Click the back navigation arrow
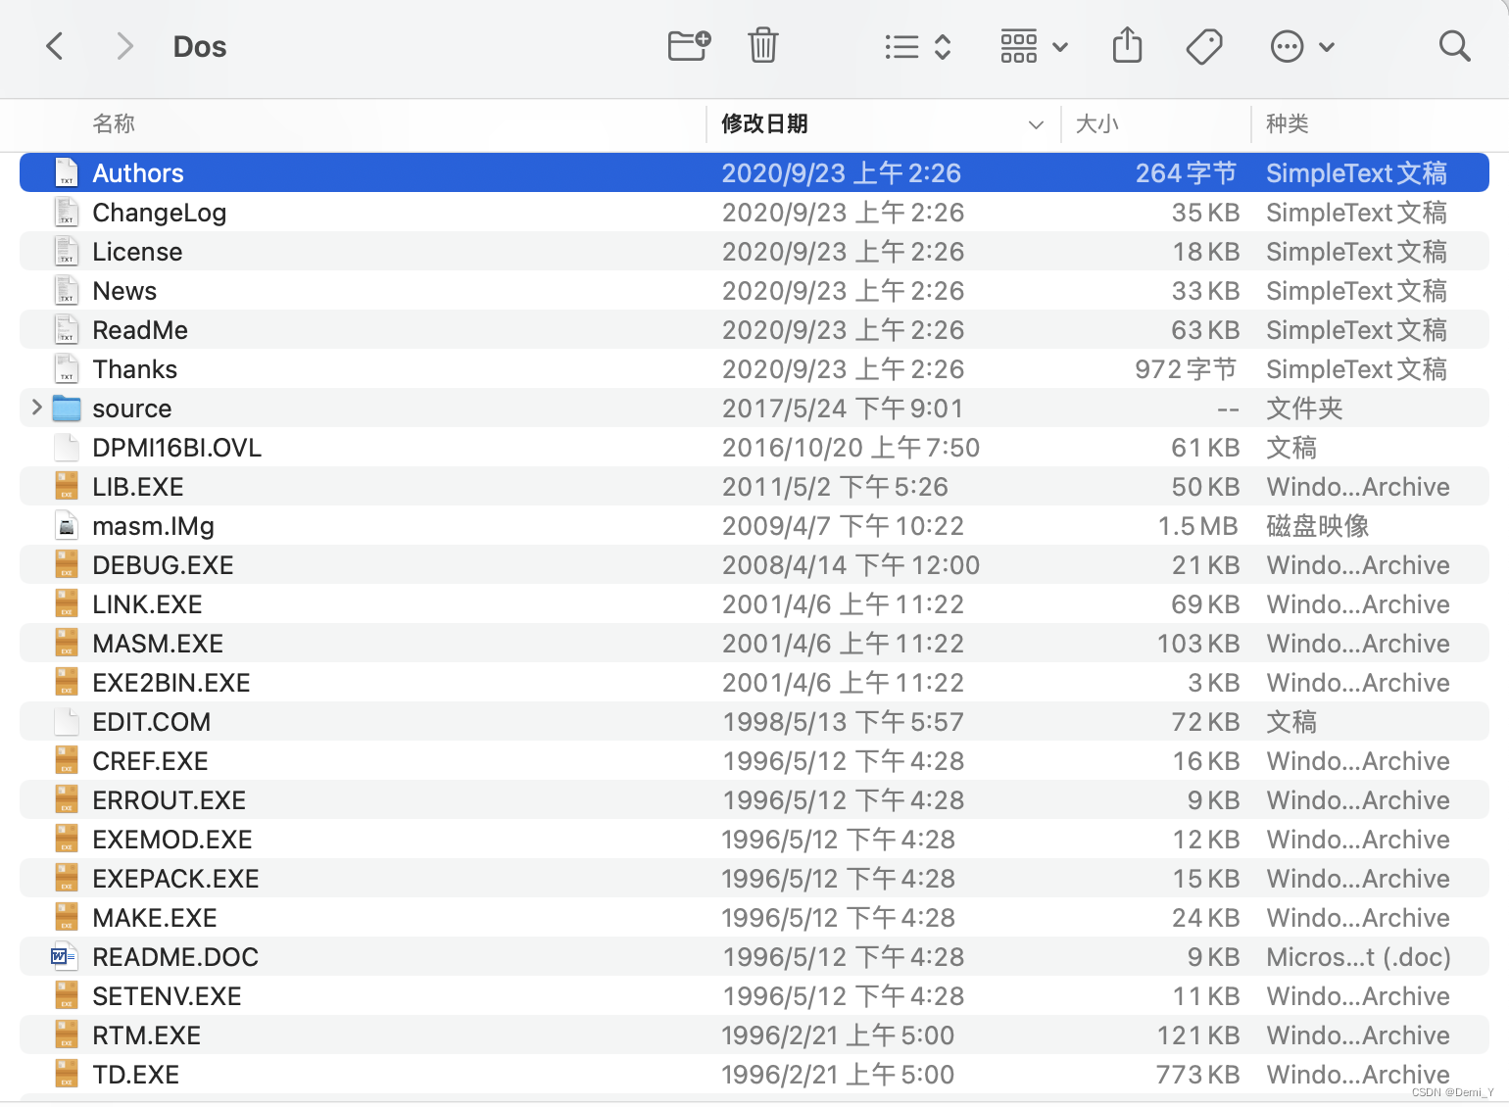This screenshot has width=1509, height=1107. (x=54, y=46)
